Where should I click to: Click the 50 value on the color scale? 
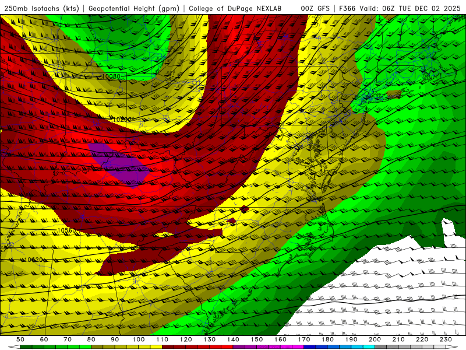click(x=20, y=339)
